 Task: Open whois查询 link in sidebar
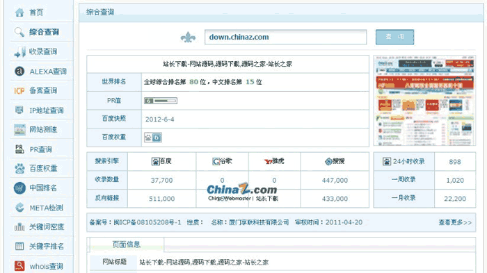click(x=47, y=266)
